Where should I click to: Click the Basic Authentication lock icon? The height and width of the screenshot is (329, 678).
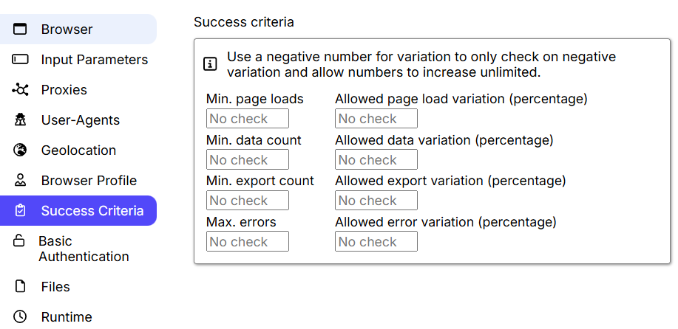(20, 241)
